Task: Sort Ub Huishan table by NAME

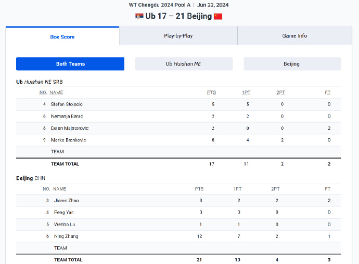Action: click(56, 93)
